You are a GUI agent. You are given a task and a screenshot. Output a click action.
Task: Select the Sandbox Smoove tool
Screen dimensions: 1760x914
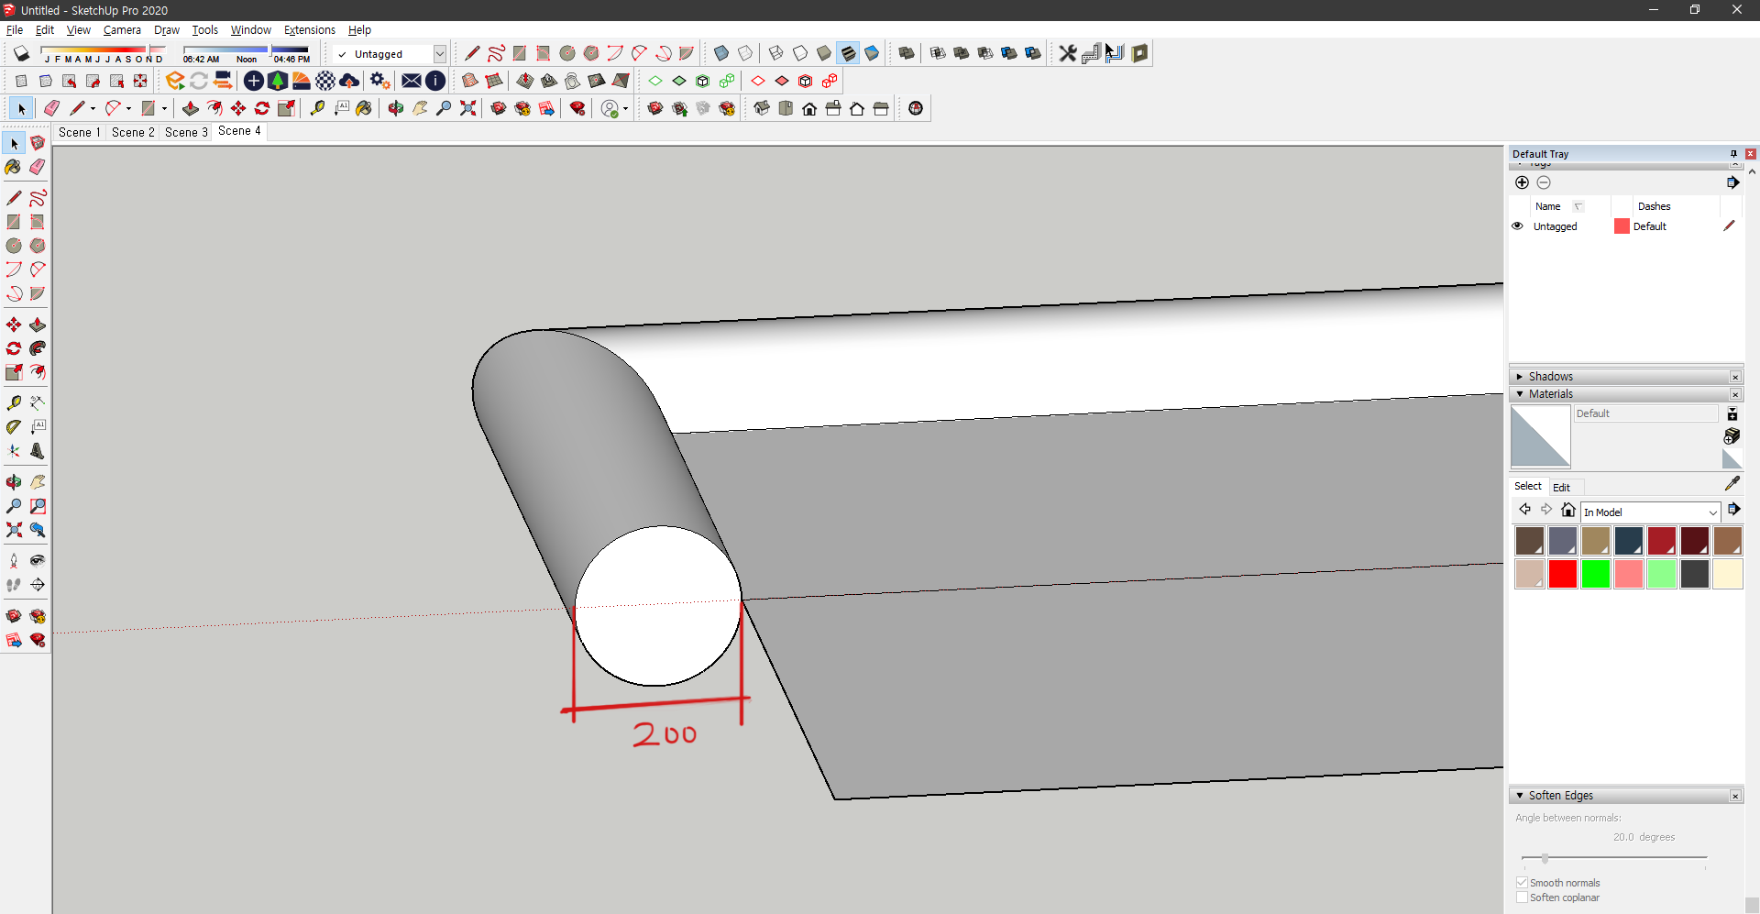(525, 81)
